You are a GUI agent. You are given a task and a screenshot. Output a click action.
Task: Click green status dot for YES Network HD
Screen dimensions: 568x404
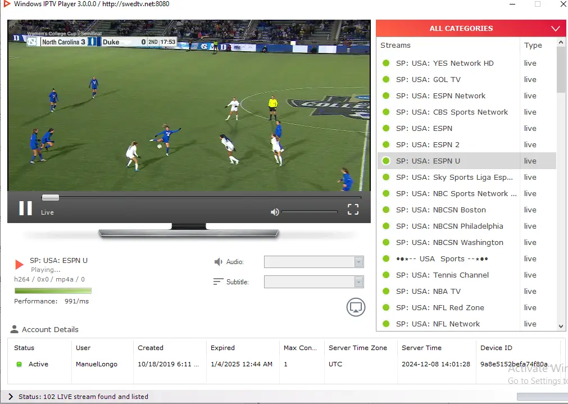click(386, 63)
